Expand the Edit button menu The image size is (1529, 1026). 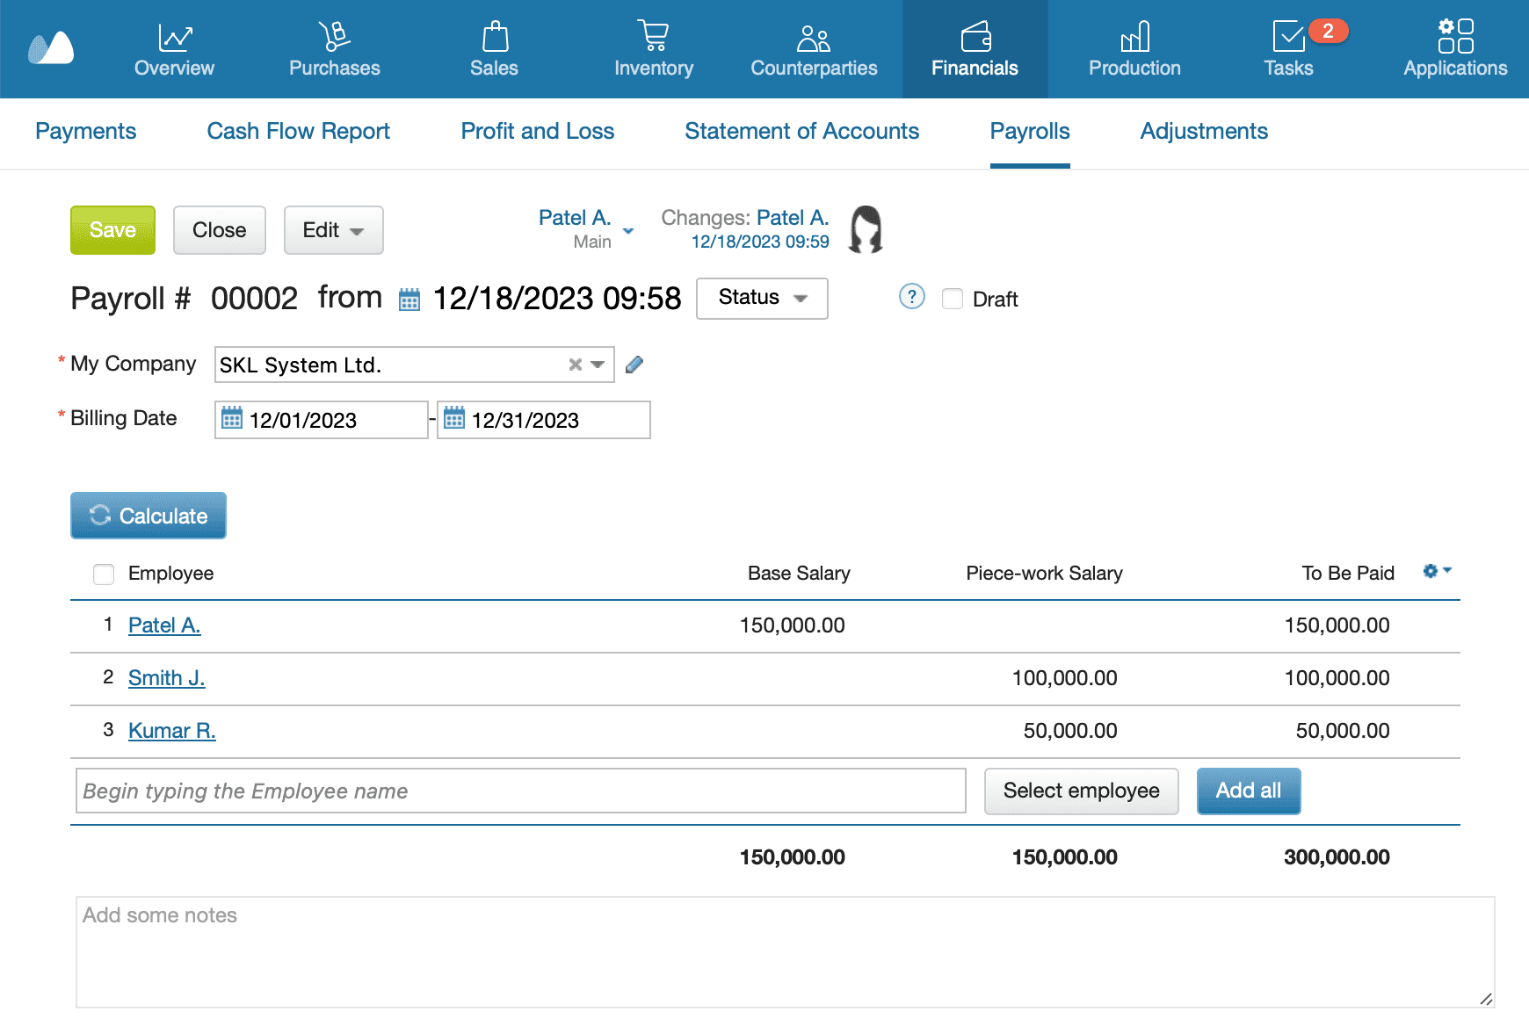[333, 230]
